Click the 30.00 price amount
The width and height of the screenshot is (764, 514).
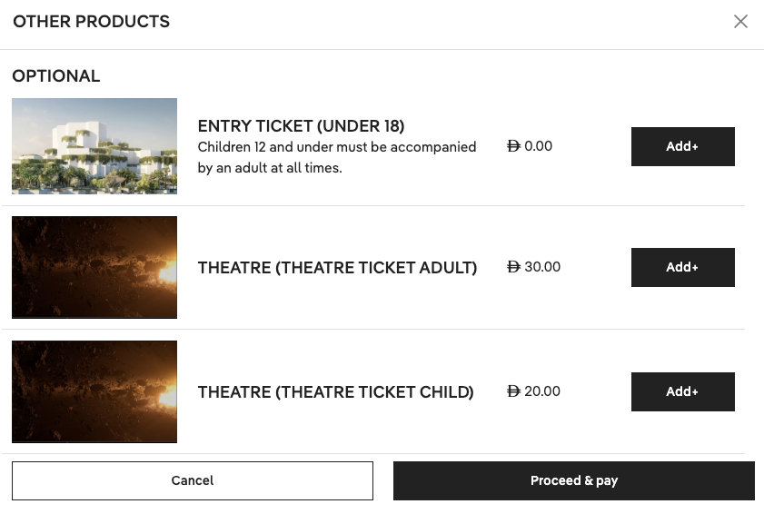tap(542, 267)
